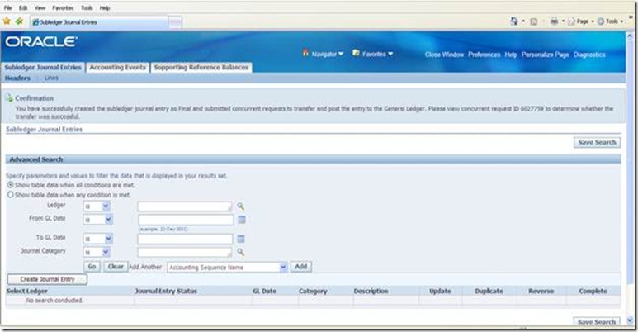The image size is (638, 332).
Task: Select 'any condition is met' radio button
Action: point(10,195)
